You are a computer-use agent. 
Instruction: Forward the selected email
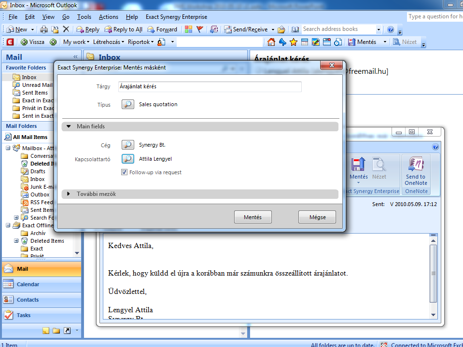(x=162, y=29)
